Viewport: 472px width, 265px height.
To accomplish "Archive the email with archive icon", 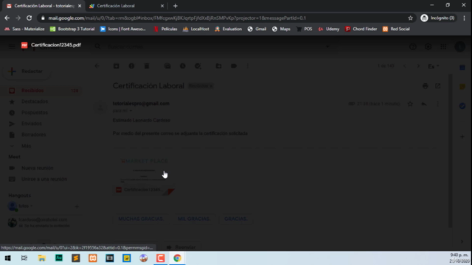I will [117, 66].
